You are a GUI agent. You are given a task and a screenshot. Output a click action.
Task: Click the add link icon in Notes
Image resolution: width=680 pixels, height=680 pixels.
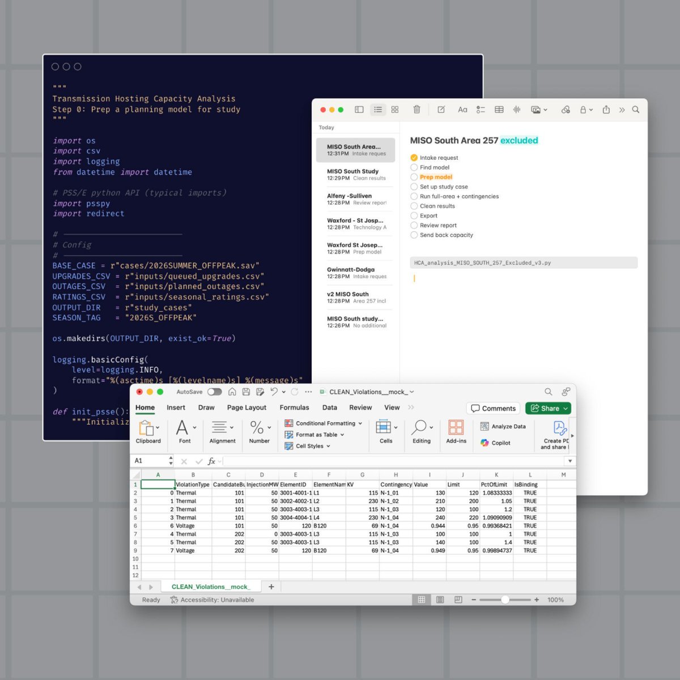click(566, 109)
